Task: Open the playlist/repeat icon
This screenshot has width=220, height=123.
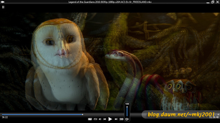Action: tap(96, 119)
